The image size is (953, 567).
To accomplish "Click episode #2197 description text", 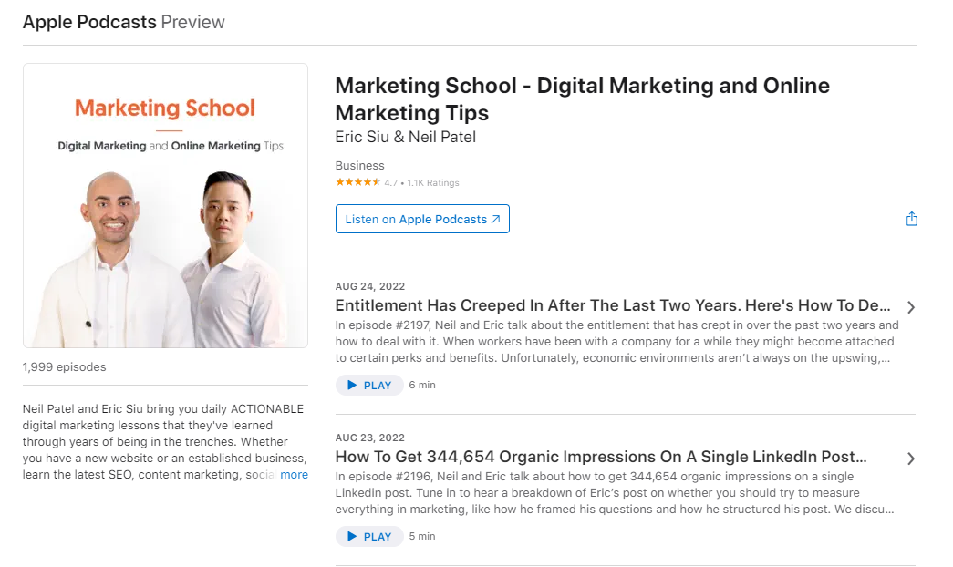I will coord(616,342).
